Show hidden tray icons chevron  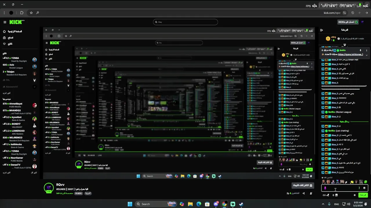click(x=323, y=204)
